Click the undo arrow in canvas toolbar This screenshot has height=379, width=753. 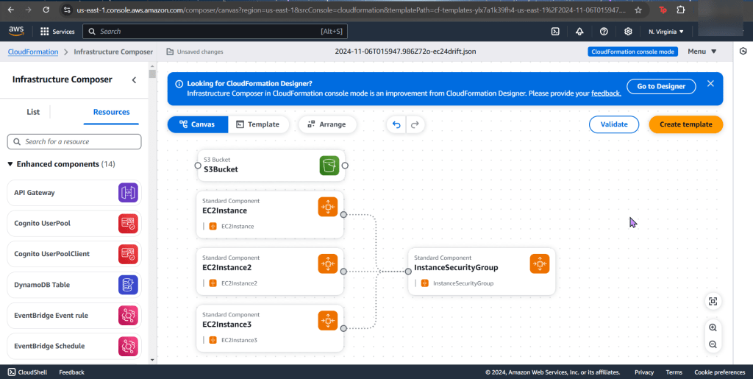[397, 125]
